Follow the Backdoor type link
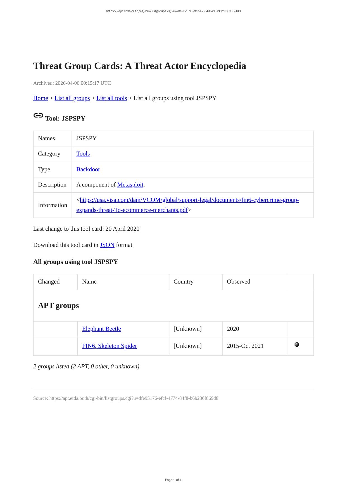Viewport: 347px width, 491px height. (x=88, y=169)
